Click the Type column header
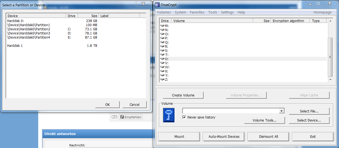 click(318, 21)
